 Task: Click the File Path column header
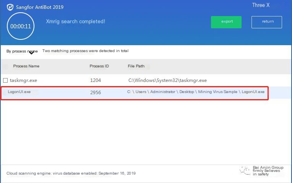click(136, 66)
